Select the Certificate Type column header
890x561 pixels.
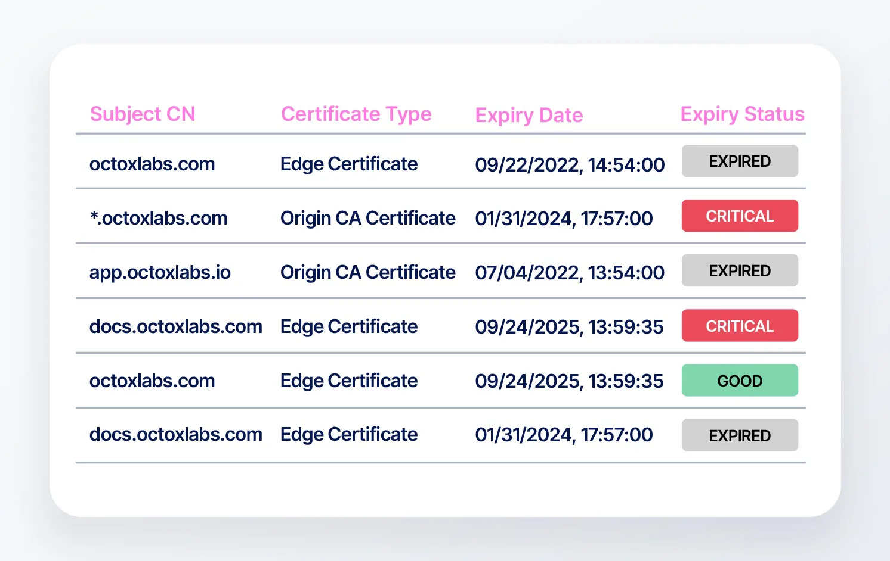356,114
